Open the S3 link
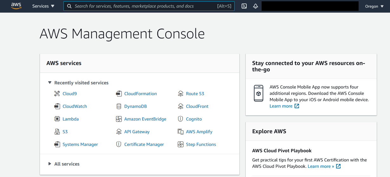 tap(65, 132)
